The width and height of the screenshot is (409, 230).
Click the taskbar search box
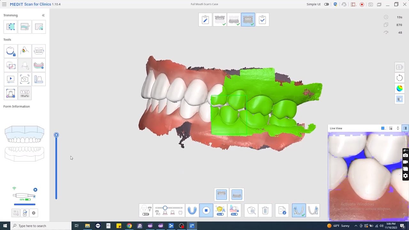(x=41, y=226)
